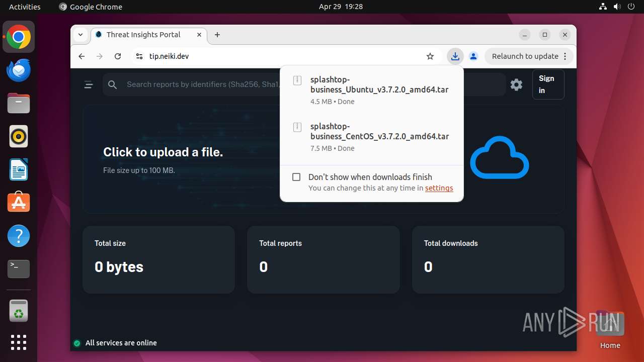Open the network status tray icon

coord(603,7)
